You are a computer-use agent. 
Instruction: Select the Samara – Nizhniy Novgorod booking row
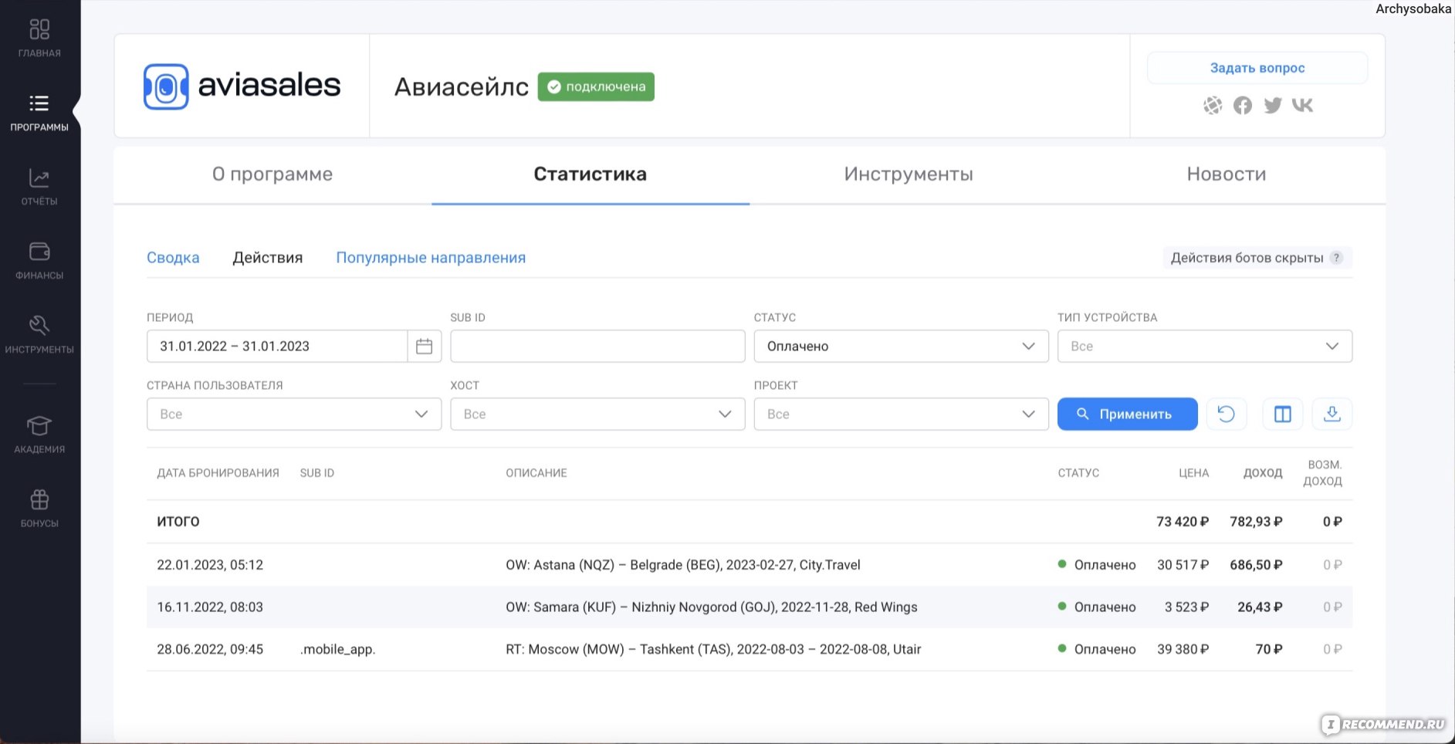point(749,607)
